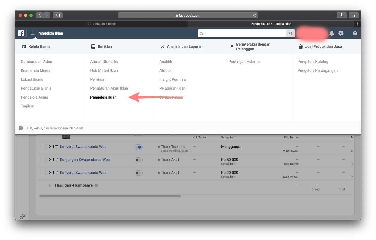Click the Facebook logo icon
376x240 pixels.
tap(21, 33)
